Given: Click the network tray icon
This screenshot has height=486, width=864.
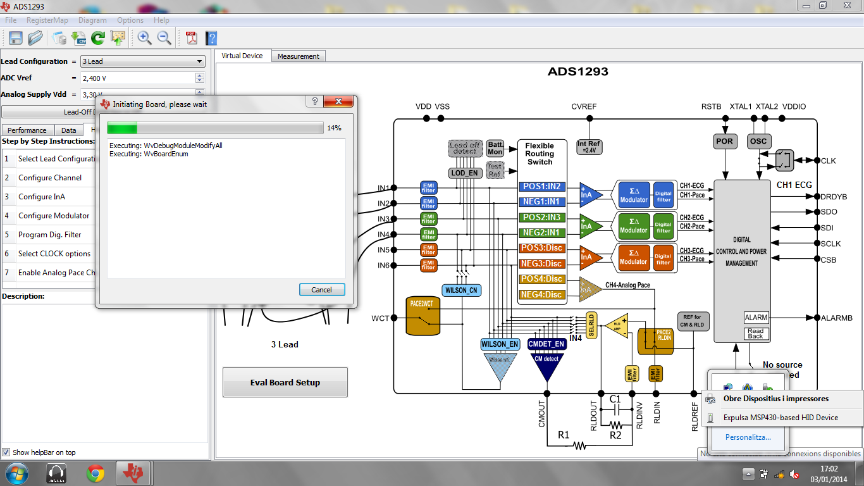Looking at the screenshot, I should pyautogui.click(x=779, y=474).
